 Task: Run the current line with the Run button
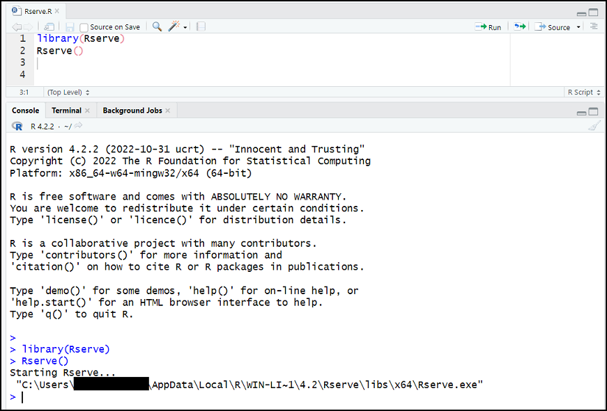pos(488,26)
